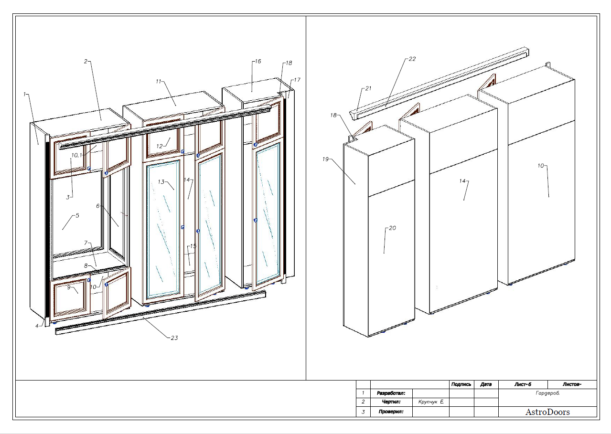Screen dimensions: 611x434
Task: Click callout label 19 on the carcass side
Action: (x=326, y=159)
